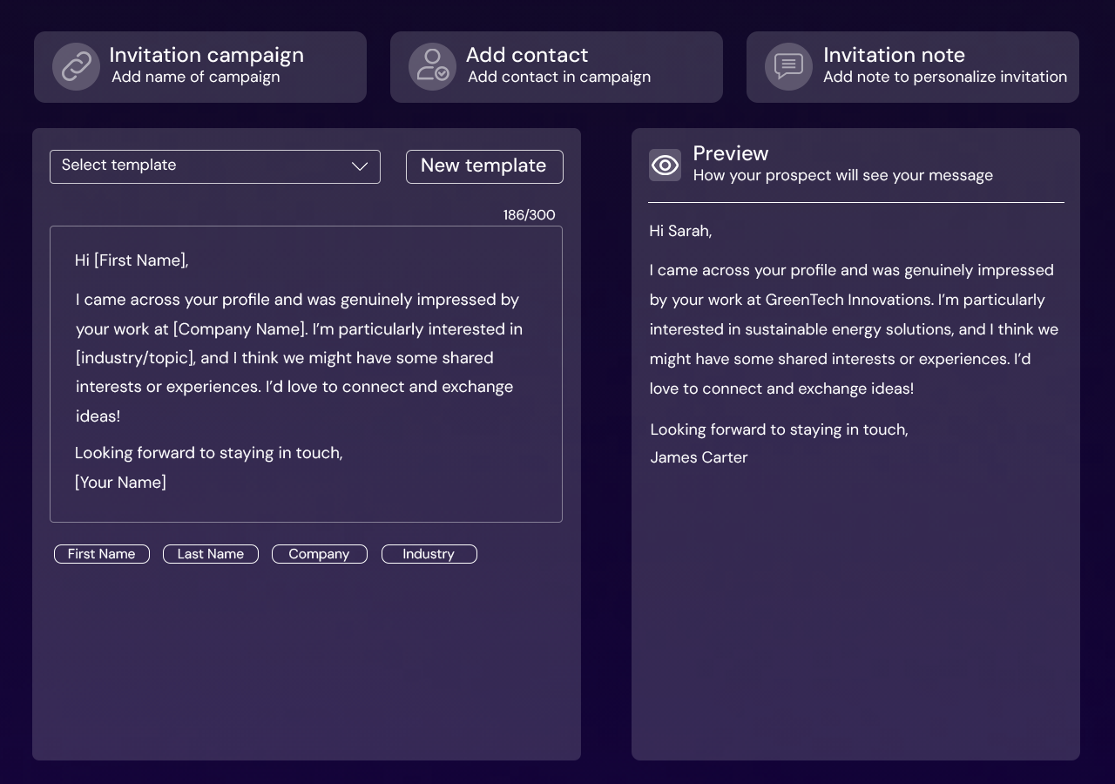Click the [Company Name] placeholder in editor

pos(240,329)
